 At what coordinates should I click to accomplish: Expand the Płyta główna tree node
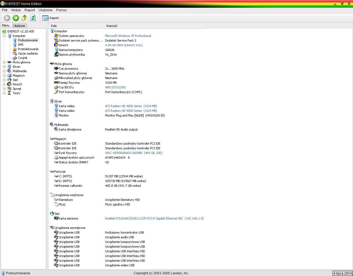click(4, 62)
